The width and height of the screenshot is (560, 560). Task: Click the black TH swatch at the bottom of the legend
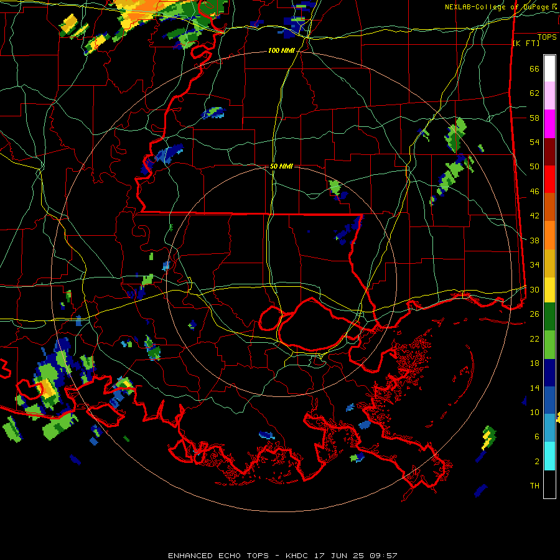click(x=549, y=484)
